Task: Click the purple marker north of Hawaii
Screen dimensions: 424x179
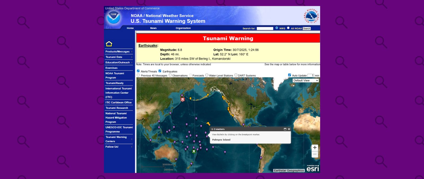Action: (x=196, y=119)
